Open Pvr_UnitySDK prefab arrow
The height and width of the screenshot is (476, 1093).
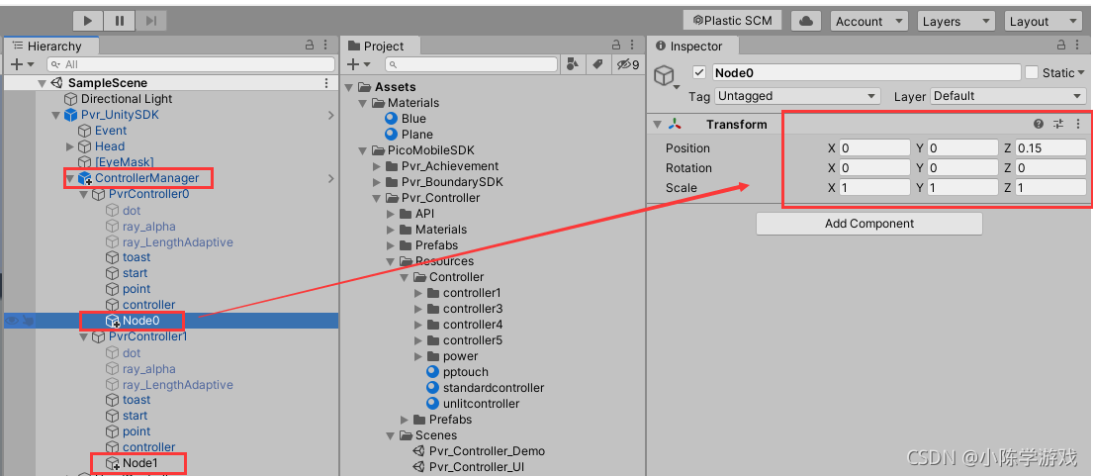(331, 115)
